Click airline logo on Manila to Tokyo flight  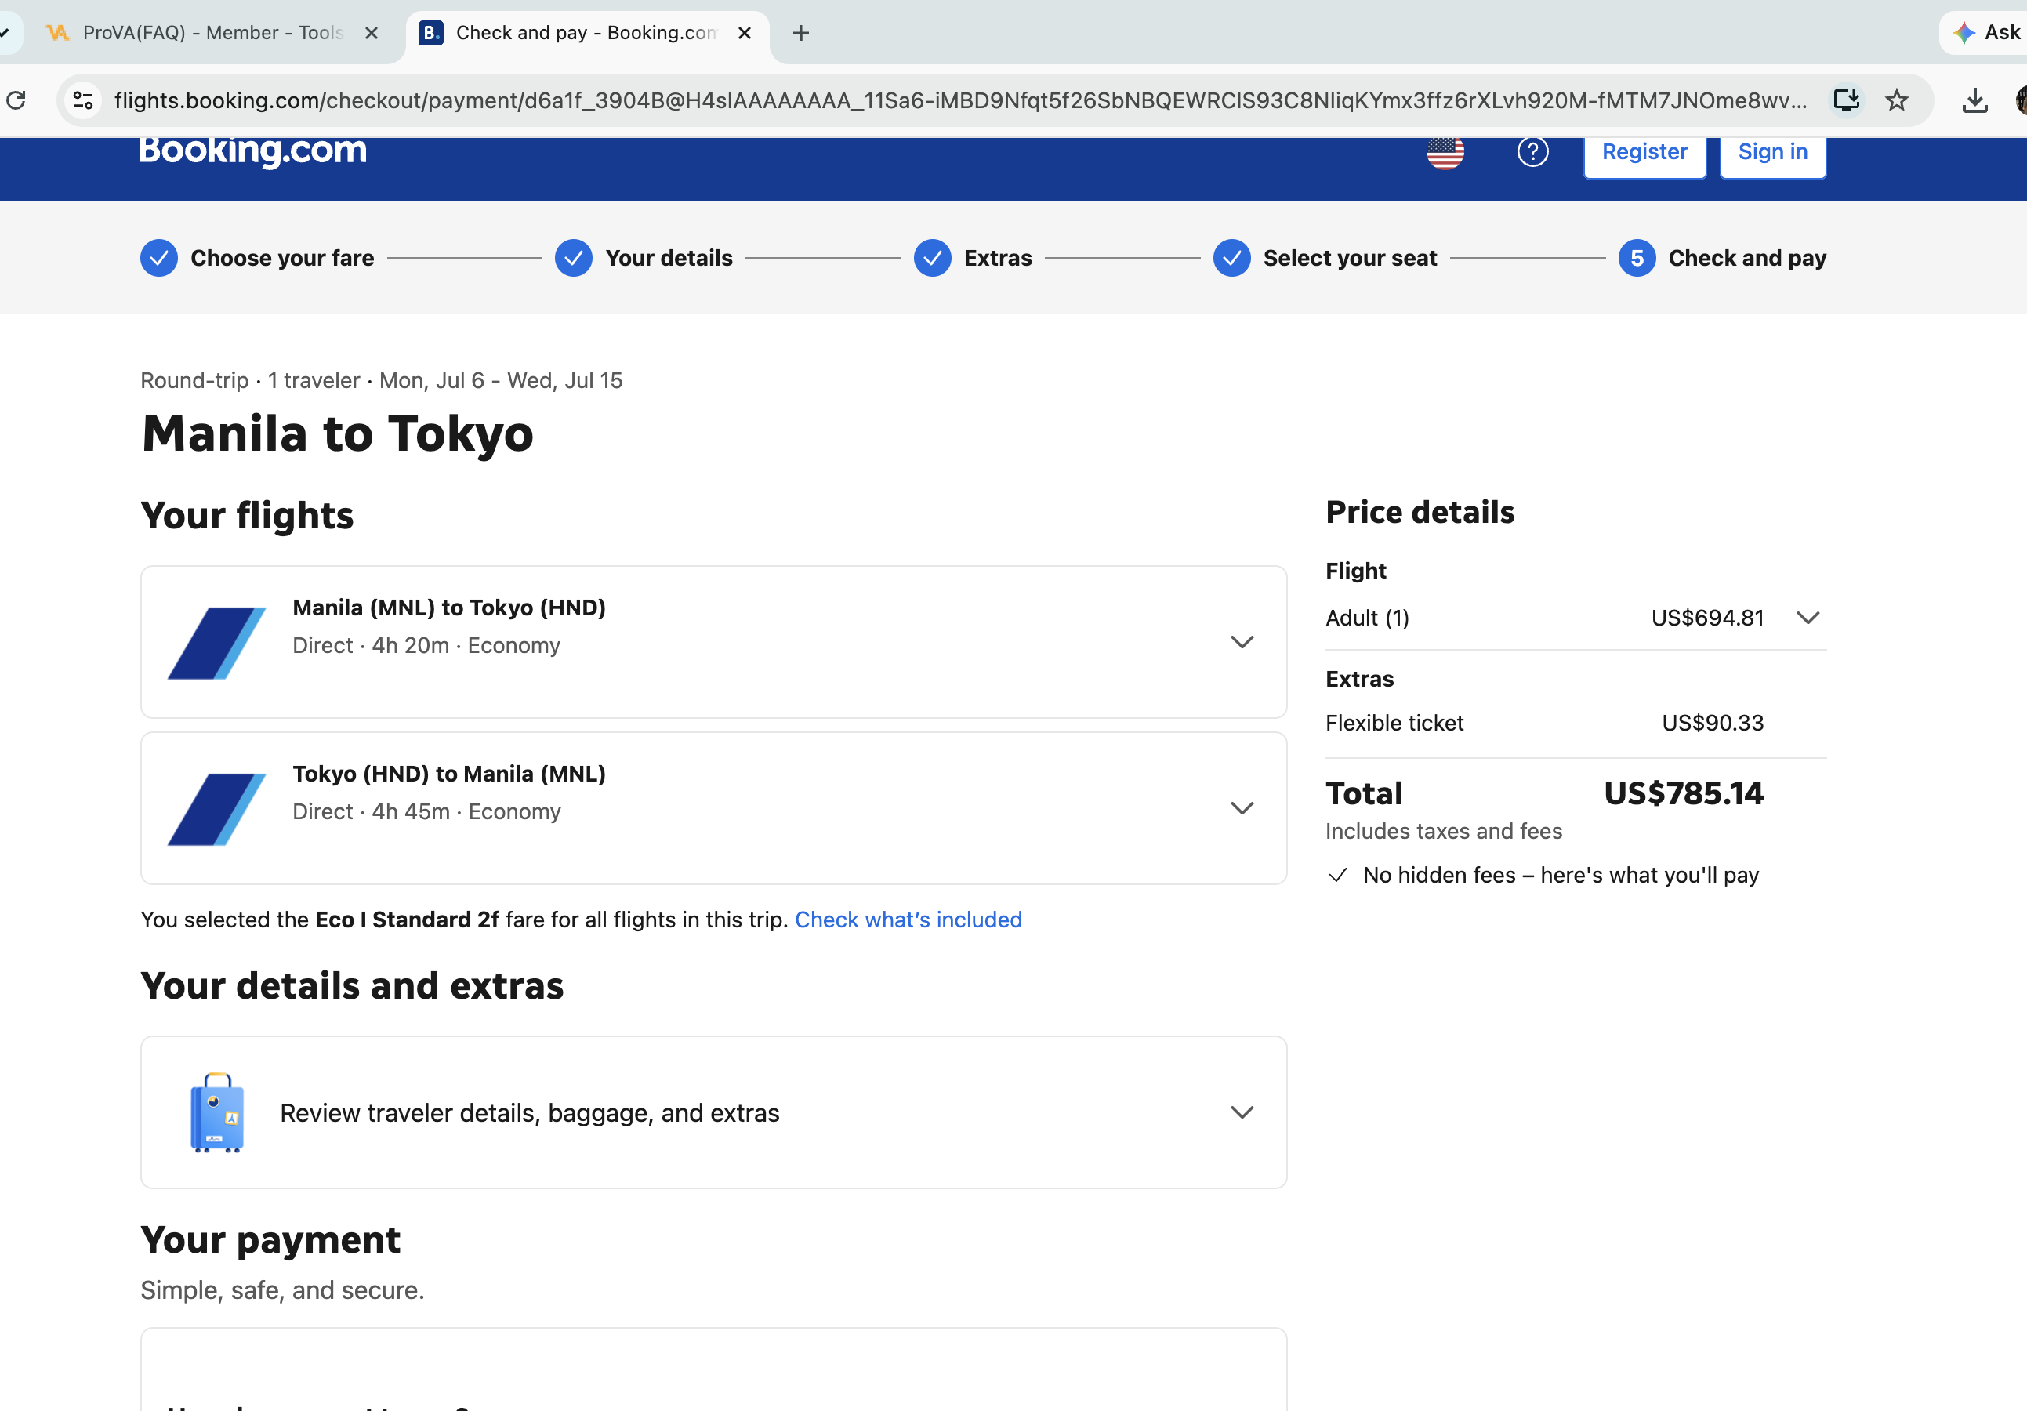point(216,643)
